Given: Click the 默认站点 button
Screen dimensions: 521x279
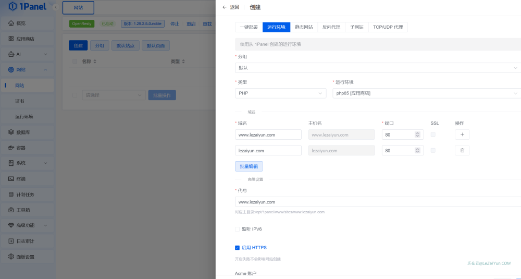Looking at the screenshot, I should (126, 45).
